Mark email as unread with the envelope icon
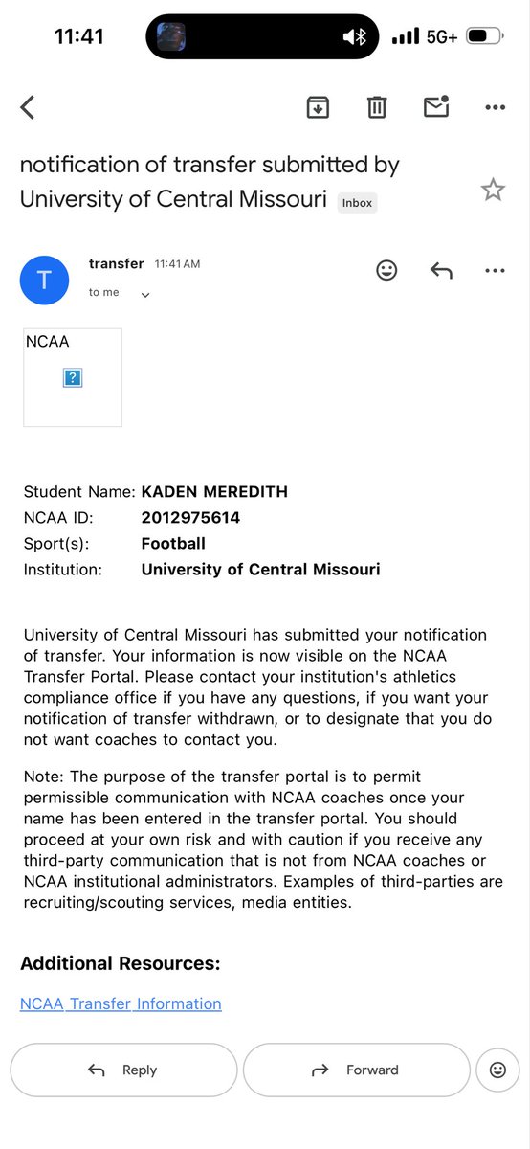Viewport: 530px width, 1149px height. 436,106
